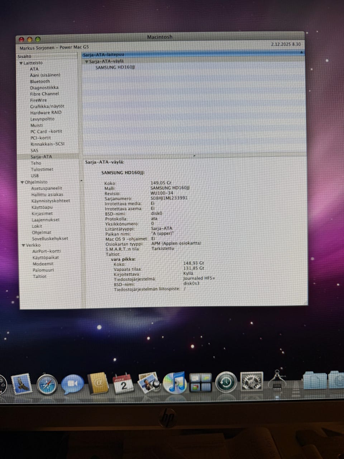Click the window resize grip corner
The height and width of the screenshot is (459, 344).
point(305,303)
